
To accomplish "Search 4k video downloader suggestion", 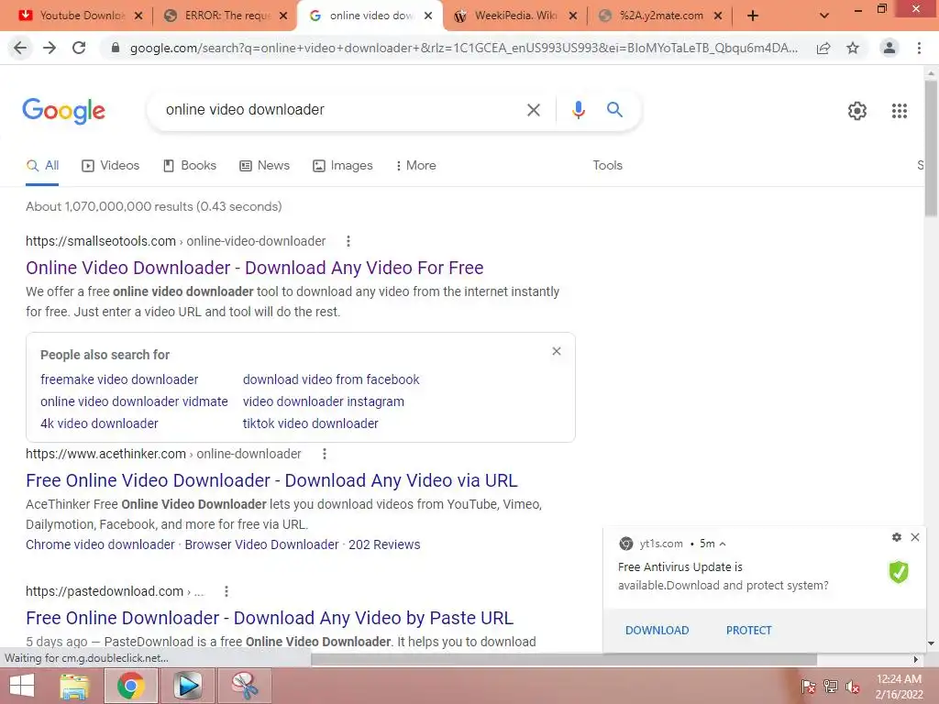I will [x=99, y=423].
